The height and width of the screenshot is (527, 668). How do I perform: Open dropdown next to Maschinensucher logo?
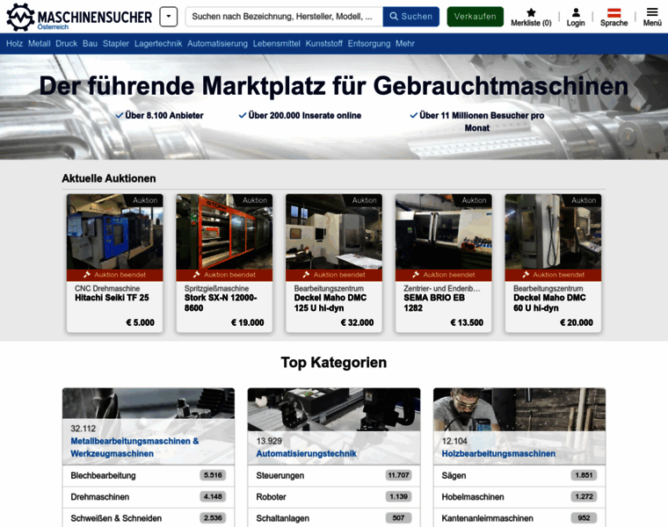(168, 17)
